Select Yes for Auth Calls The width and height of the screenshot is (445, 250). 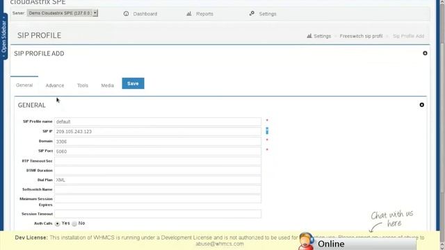pyautogui.click(x=57, y=224)
